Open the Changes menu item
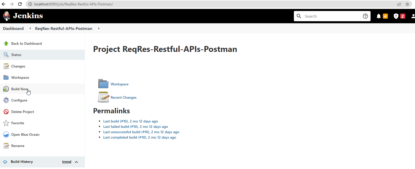The height and width of the screenshot is (169, 415). pos(42,66)
